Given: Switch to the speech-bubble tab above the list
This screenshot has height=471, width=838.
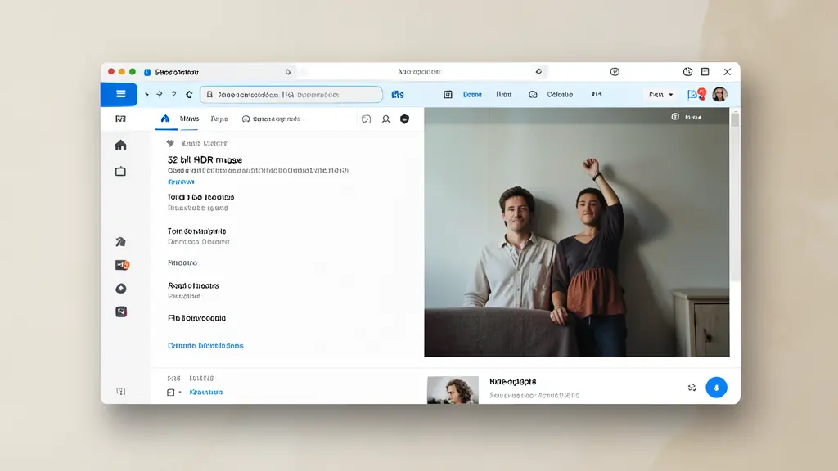Looking at the screenshot, I should [x=270, y=119].
